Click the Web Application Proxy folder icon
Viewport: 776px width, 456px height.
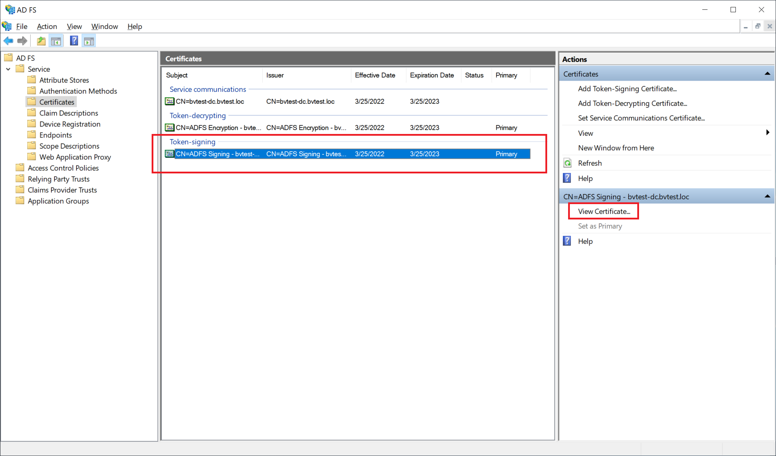point(32,157)
